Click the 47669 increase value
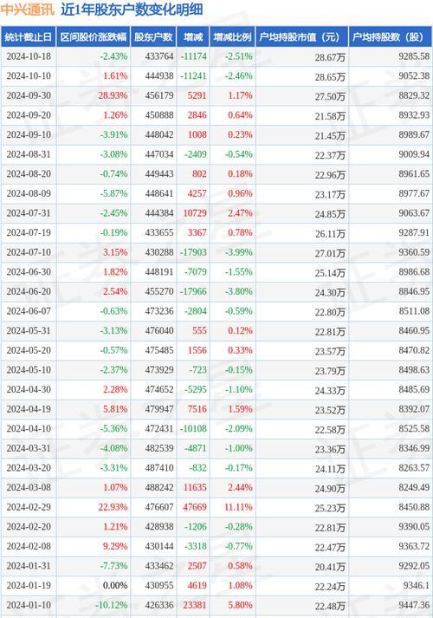This screenshot has height=618, width=433. 195,507
